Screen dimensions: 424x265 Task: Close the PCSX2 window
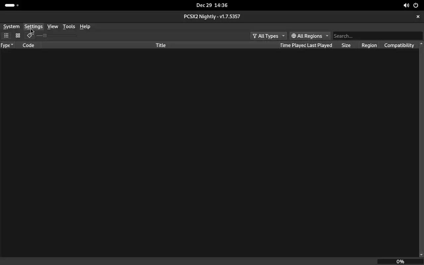click(418, 17)
